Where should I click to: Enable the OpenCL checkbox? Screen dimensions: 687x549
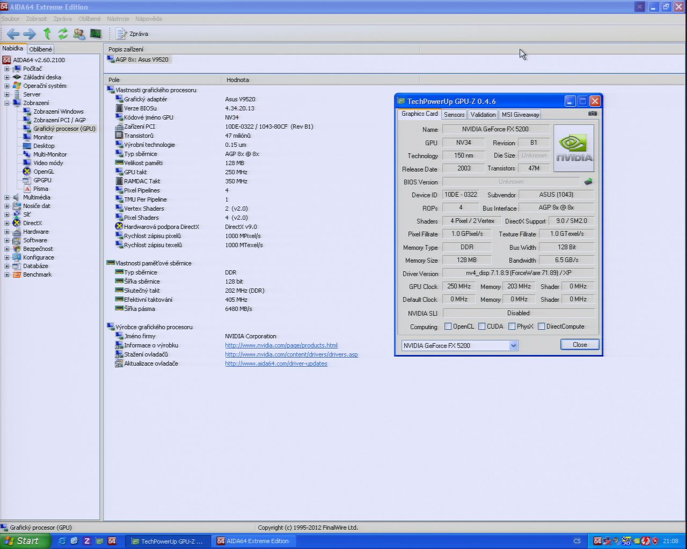click(448, 327)
